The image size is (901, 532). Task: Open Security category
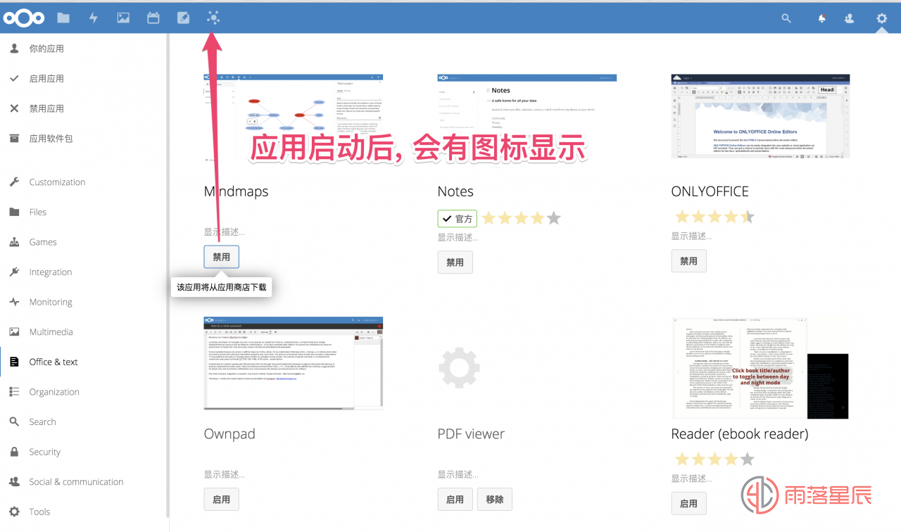point(45,452)
